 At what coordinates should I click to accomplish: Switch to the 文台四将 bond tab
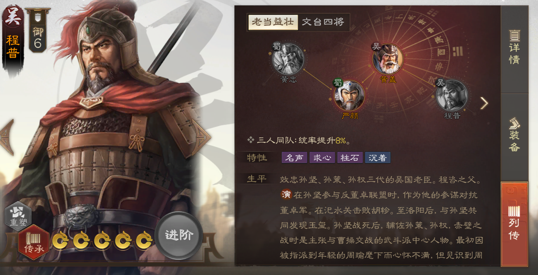323,22
